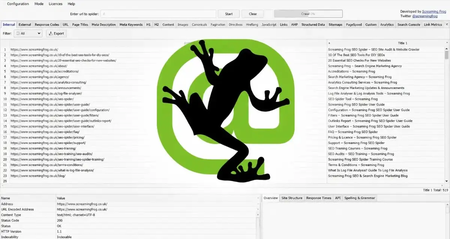Show the Response Times tab
This screenshot has width=450, height=239.
[319, 198]
